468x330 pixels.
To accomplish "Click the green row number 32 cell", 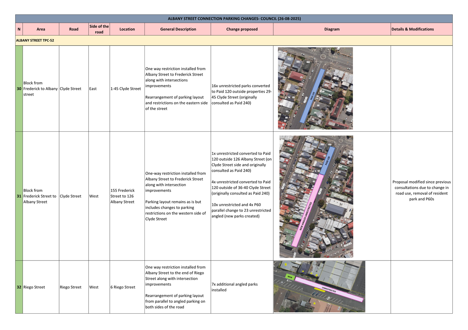I will 19,287.
